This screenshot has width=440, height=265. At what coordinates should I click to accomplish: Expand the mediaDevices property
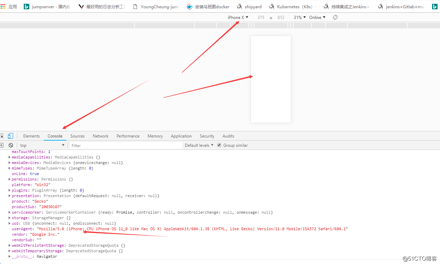9,163
